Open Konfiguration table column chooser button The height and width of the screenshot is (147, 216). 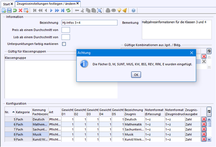coord(209,111)
